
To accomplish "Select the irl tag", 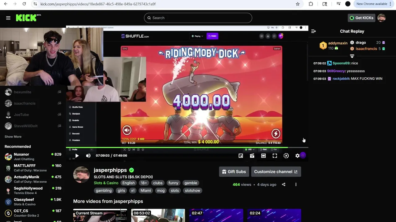I will pyautogui.click(x=133, y=191).
